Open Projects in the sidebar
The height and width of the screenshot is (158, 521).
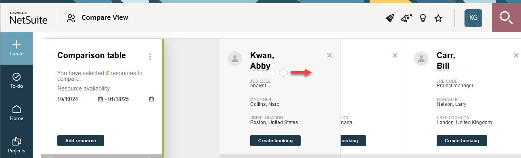click(x=17, y=145)
